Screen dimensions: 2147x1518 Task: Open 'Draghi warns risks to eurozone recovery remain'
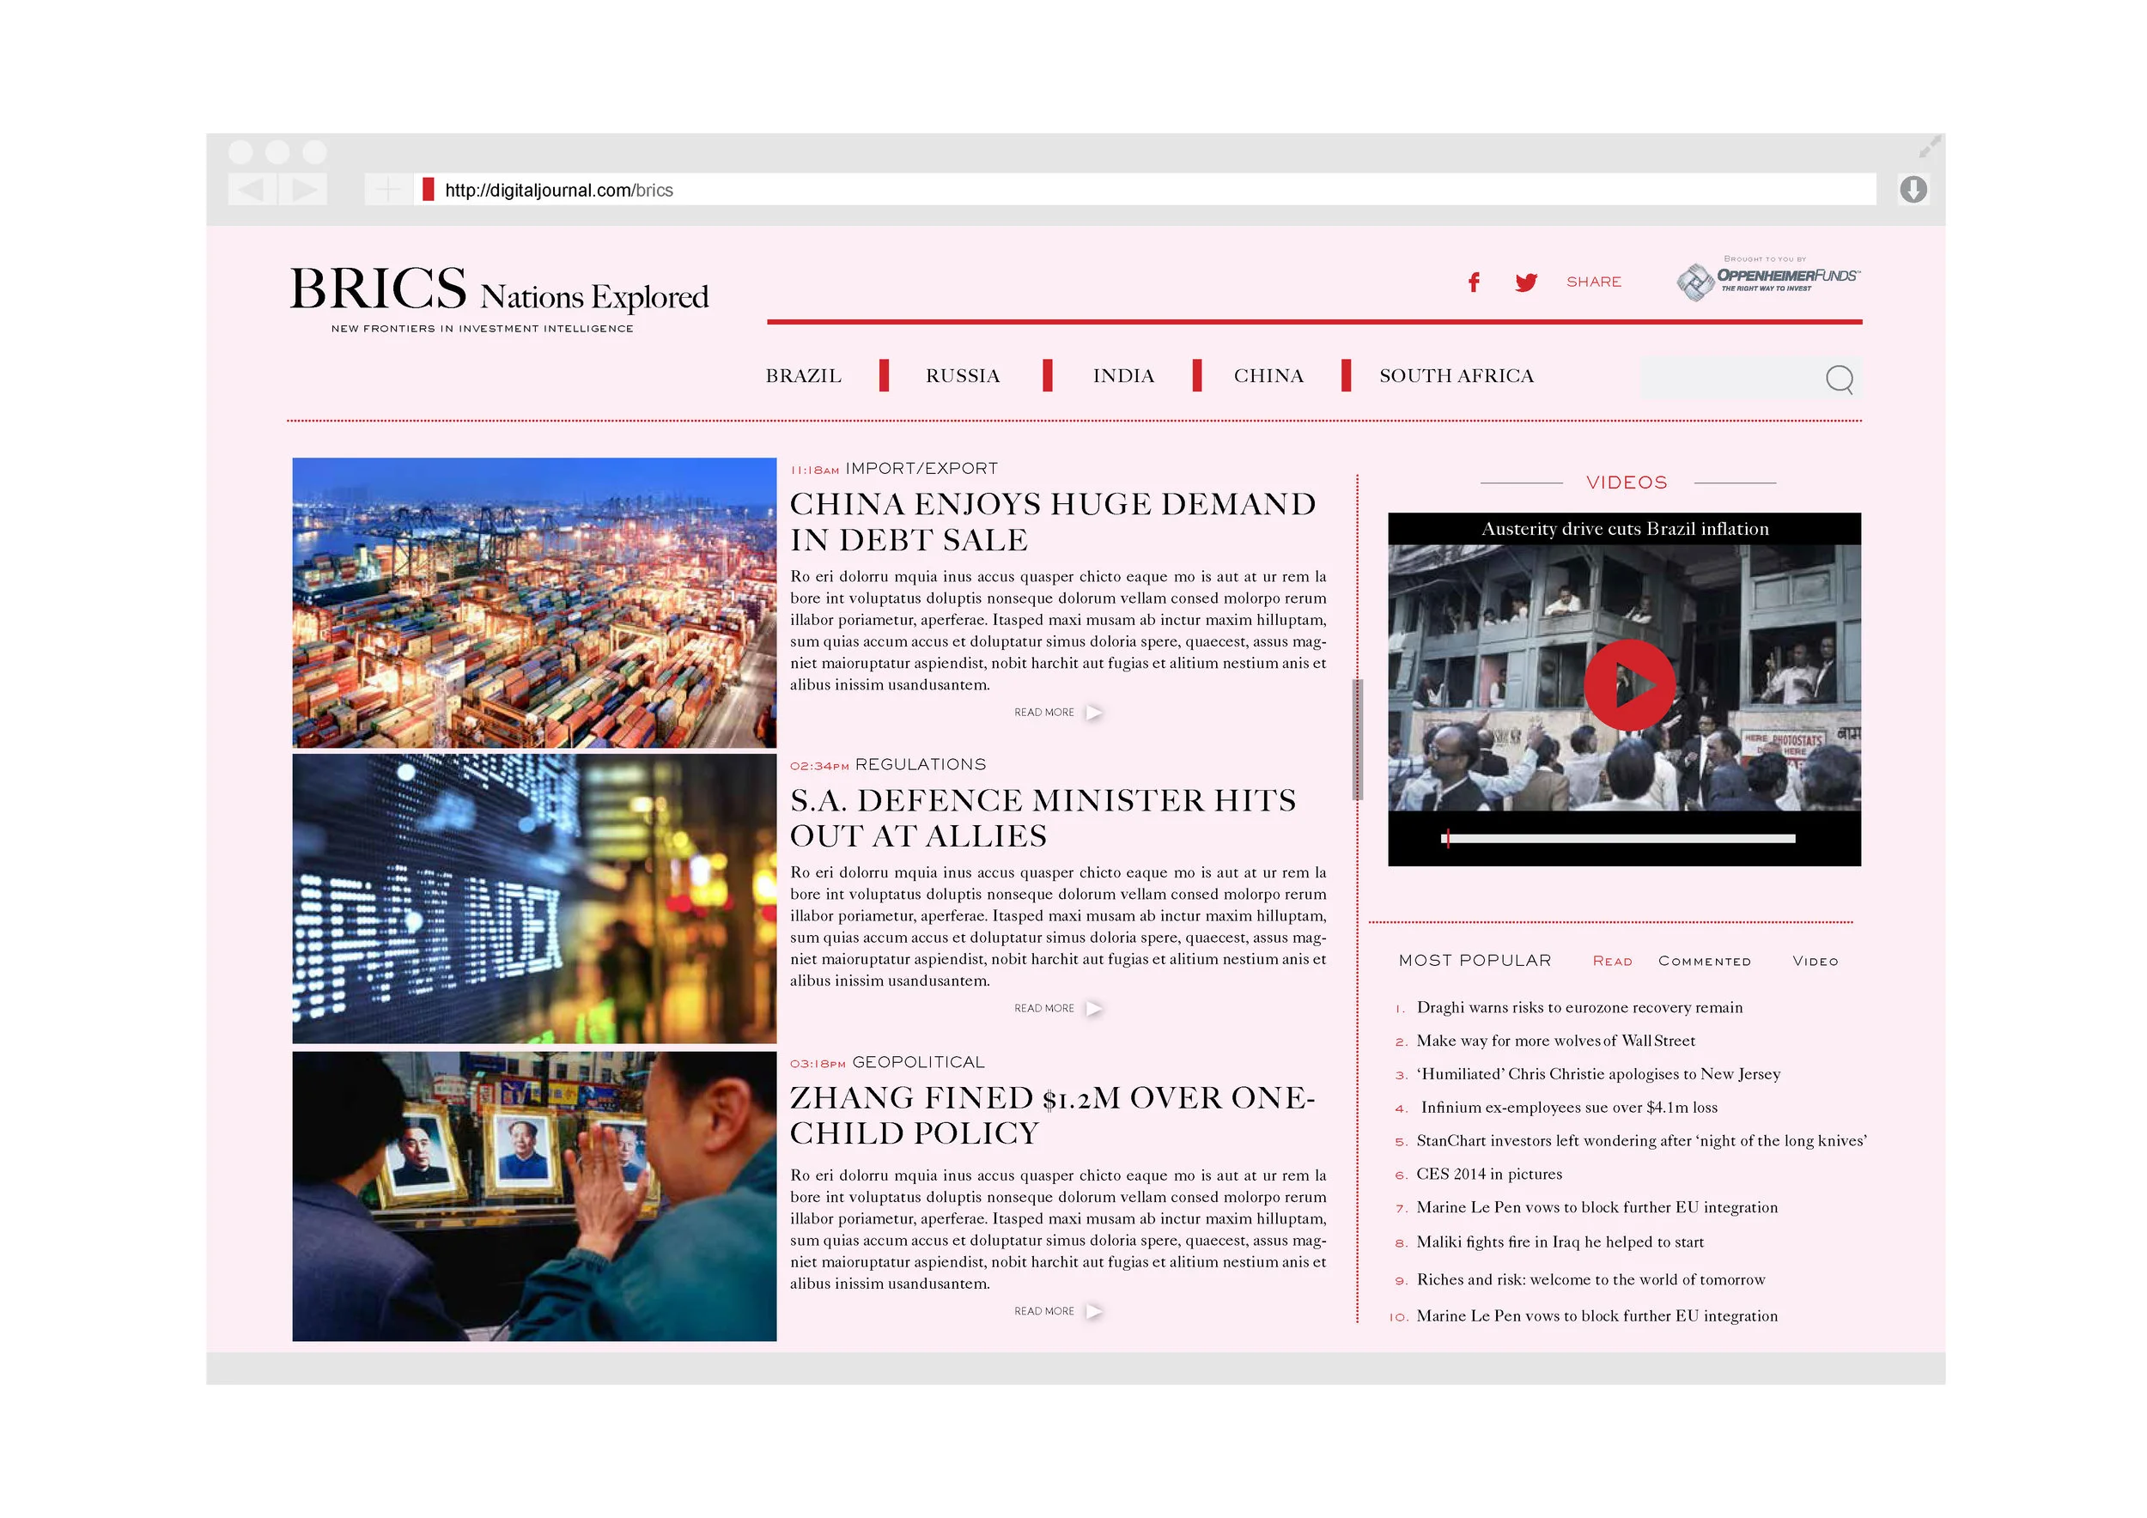1579,1008
